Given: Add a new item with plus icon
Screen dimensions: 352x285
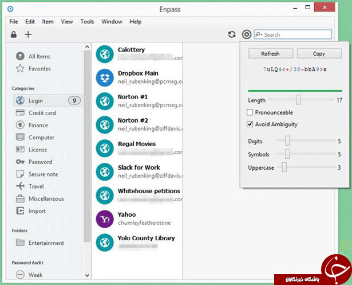Looking at the screenshot, I should click(x=28, y=34).
